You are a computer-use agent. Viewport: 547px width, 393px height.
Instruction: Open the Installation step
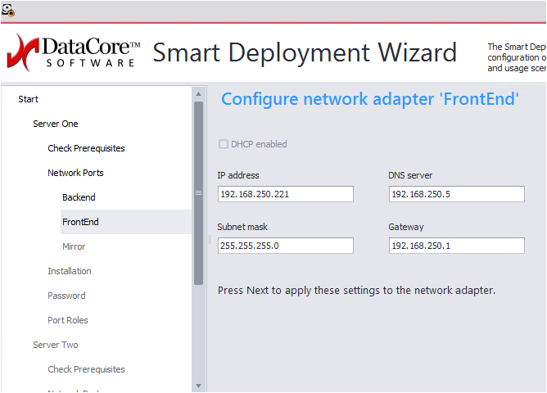coord(70,271)
